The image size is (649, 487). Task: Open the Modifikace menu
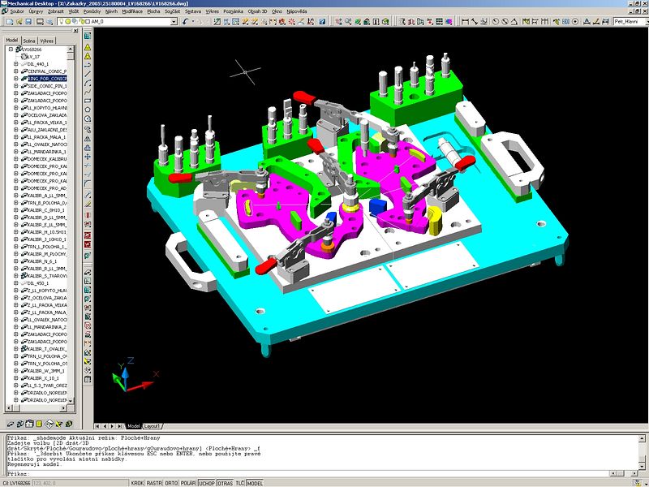click(x=132, y=11)
